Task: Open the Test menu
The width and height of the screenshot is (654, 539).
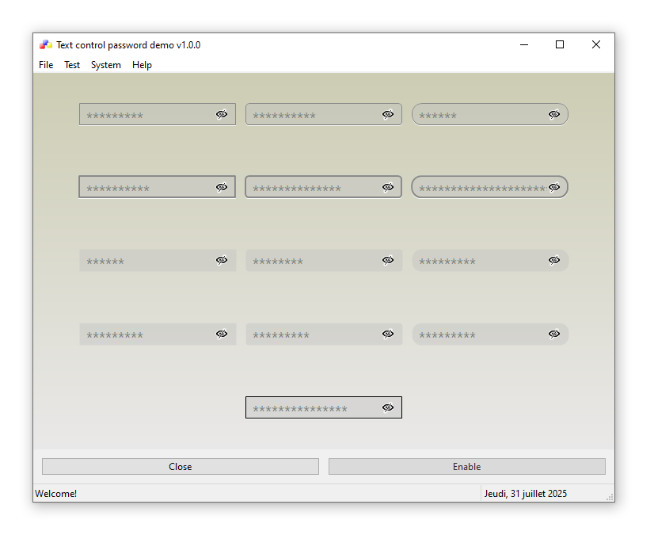Action: tap(72, 65)
